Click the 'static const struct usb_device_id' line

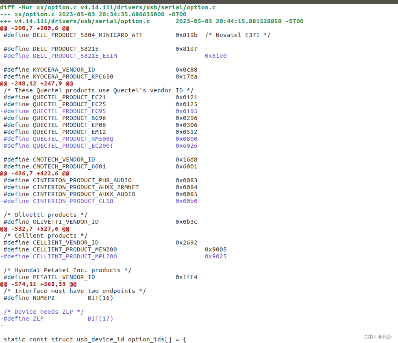[x=95, y=339]
